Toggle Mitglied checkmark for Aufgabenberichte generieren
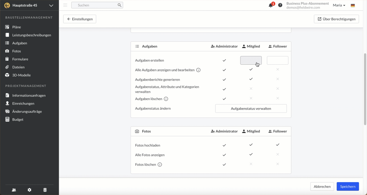 pos(251,79)
